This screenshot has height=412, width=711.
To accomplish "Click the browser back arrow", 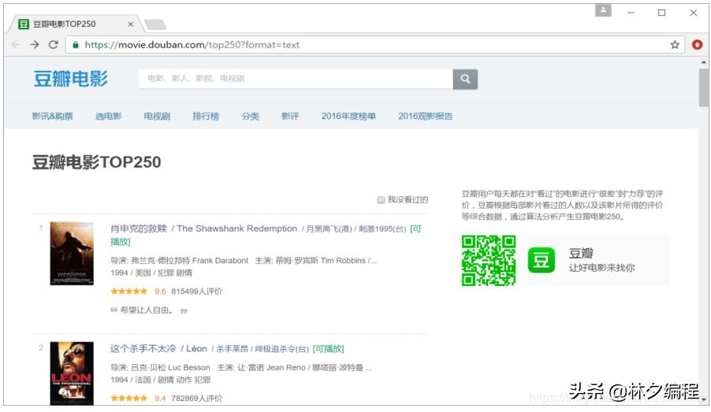I will (16, 44).
